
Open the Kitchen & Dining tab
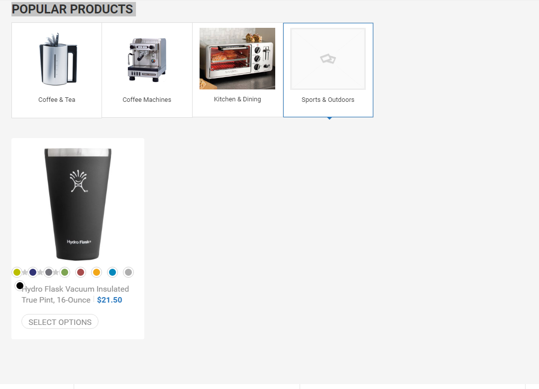tap(237, 70)
